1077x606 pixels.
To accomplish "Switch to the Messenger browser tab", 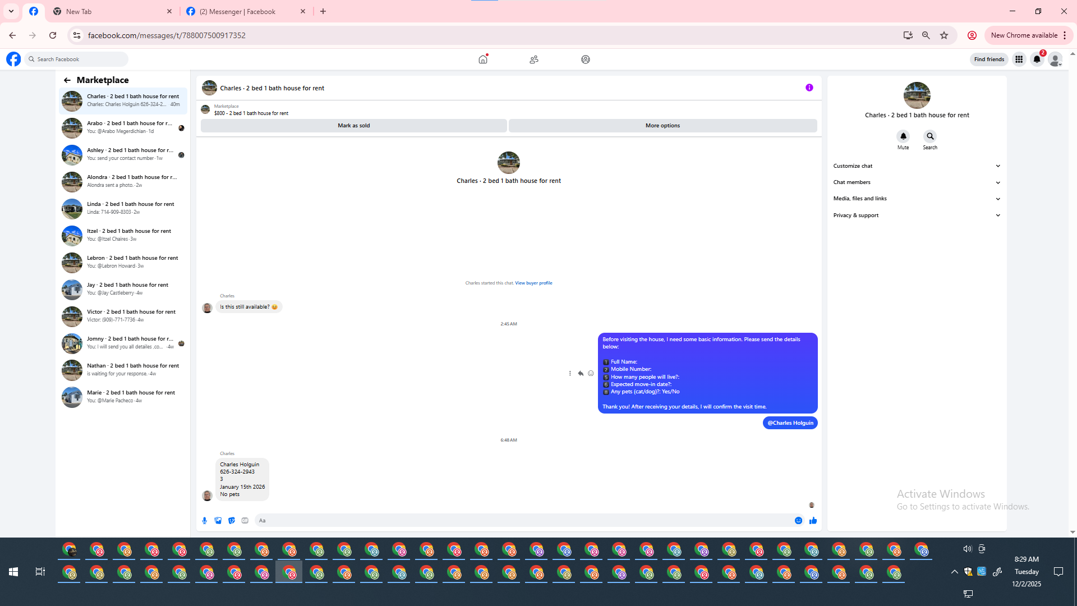I will (x=238, y=11).
